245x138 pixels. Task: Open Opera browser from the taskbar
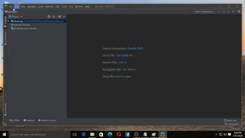(119, 135)
